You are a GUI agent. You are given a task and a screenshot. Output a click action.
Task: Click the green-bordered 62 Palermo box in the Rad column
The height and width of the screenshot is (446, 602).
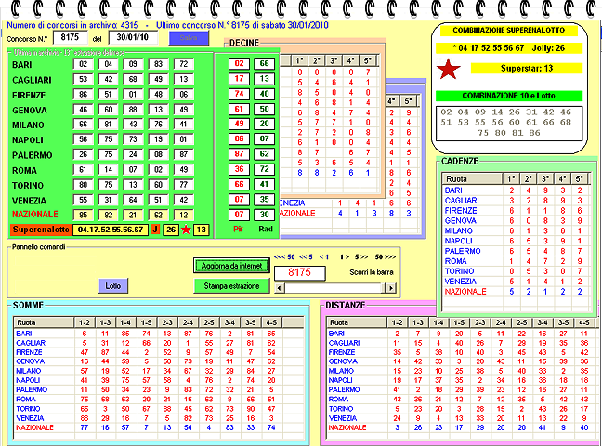click(x=264, y=154)
